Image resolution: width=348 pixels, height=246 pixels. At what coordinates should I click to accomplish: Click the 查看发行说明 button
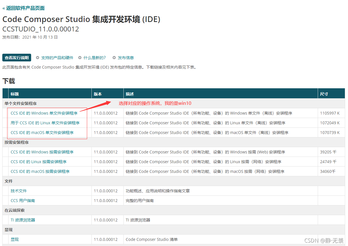(x=17, y=58)
